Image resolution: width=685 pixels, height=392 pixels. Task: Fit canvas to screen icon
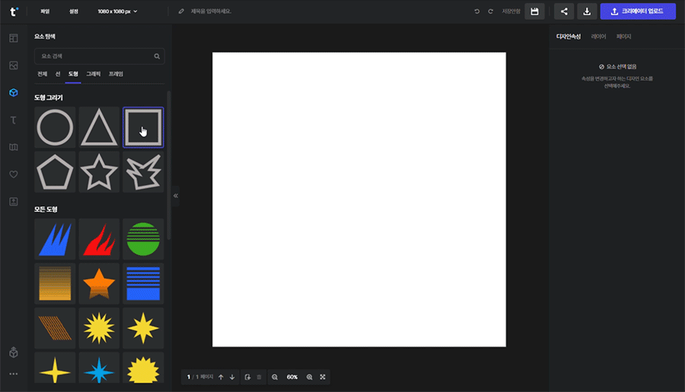tap(323, 377)
